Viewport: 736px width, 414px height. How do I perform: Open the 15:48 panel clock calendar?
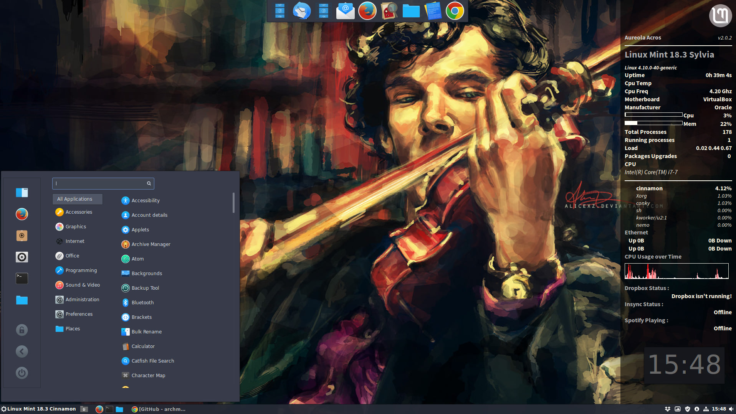coord(719,409)
